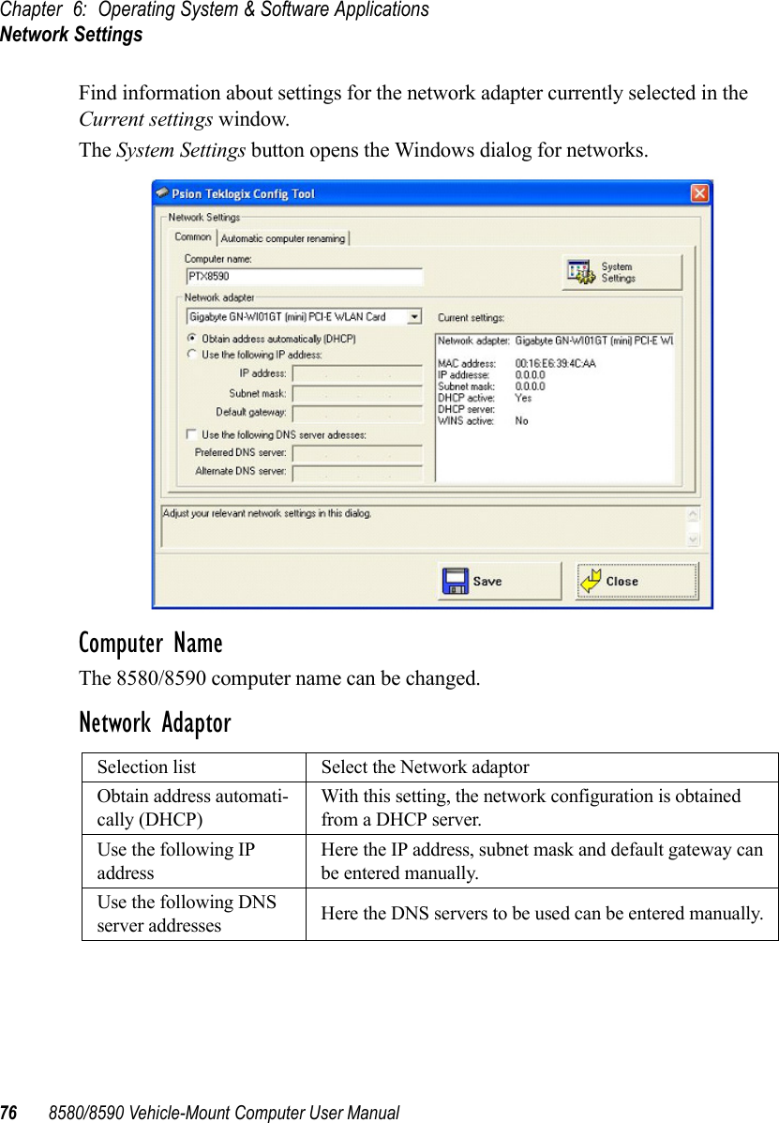Click the 'Network Adaptor' heading
779x1123 pixels.
click(156, 722)
